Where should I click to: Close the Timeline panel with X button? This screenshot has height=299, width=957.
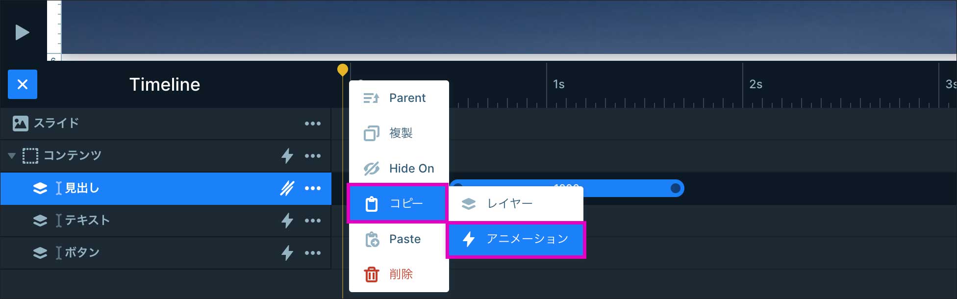coord(23,84)
